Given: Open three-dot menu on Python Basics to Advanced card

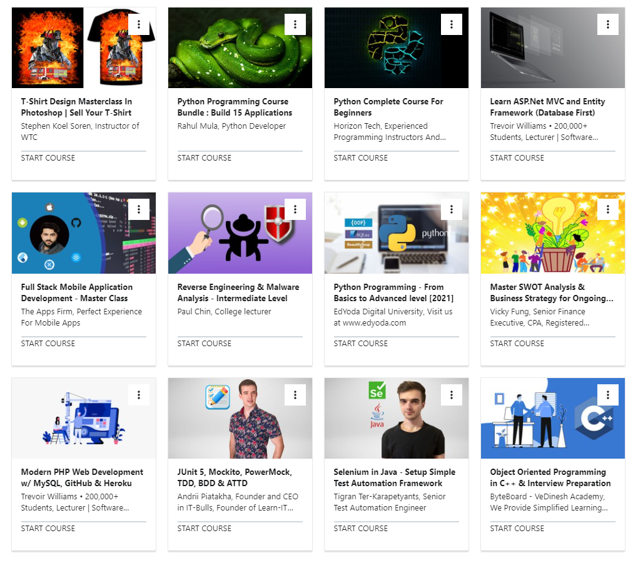Looking at the screenshot, I should tap(451, 209).
